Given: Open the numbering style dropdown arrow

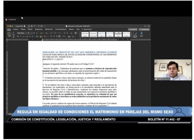Looking at the screenshot, I should pyautogui.click(x=57, y=33).
